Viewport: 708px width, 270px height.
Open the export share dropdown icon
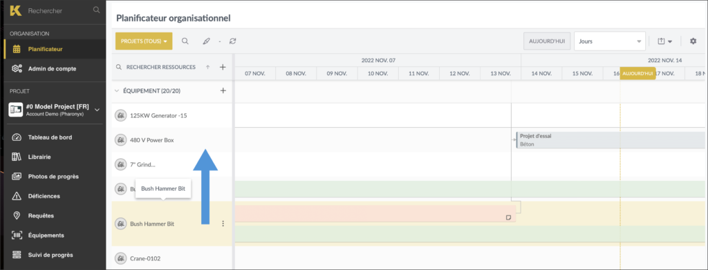(664, 41)
